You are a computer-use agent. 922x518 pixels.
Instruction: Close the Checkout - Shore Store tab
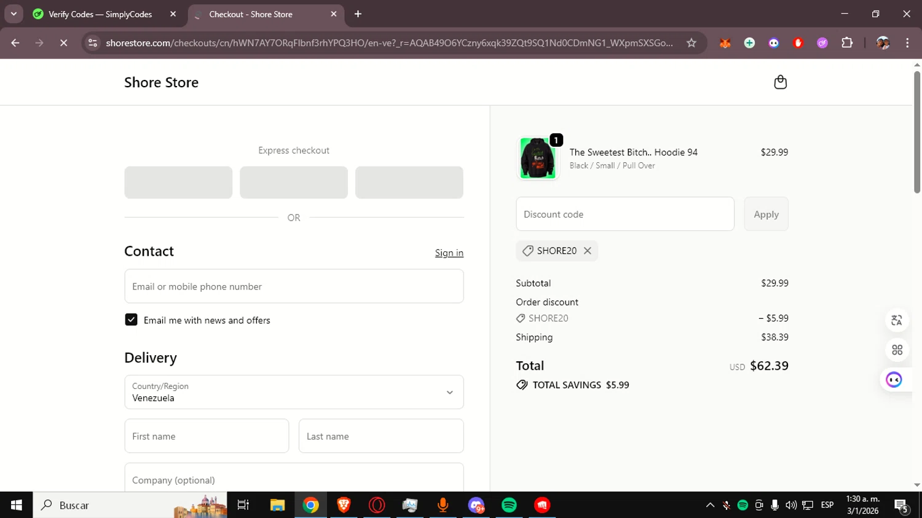tap(334, 14)
